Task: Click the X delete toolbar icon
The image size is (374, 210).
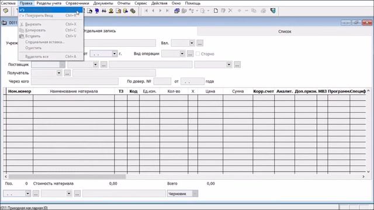Action: [230, 10]
